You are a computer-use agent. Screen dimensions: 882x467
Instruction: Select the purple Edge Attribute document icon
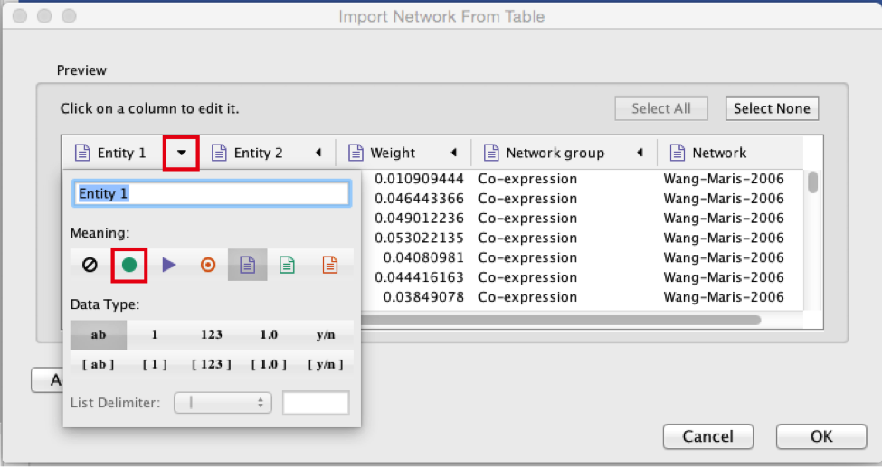(x=247, y=265)
